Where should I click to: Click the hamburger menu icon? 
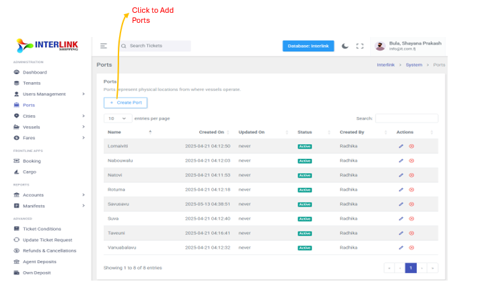coord(104,46)
